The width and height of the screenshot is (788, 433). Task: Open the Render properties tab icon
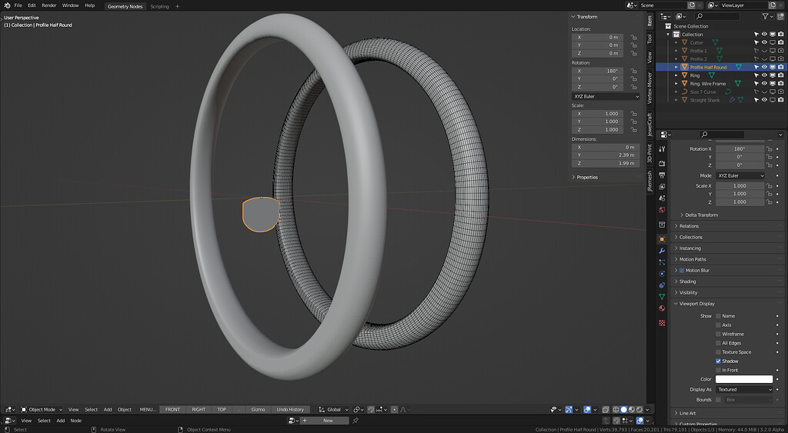coord(662,164)
